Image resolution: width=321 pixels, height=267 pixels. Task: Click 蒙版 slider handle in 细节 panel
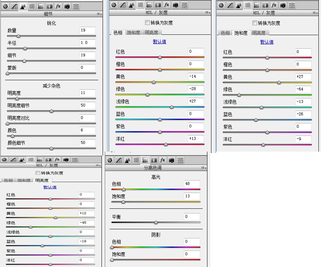(x=8, y=74)
